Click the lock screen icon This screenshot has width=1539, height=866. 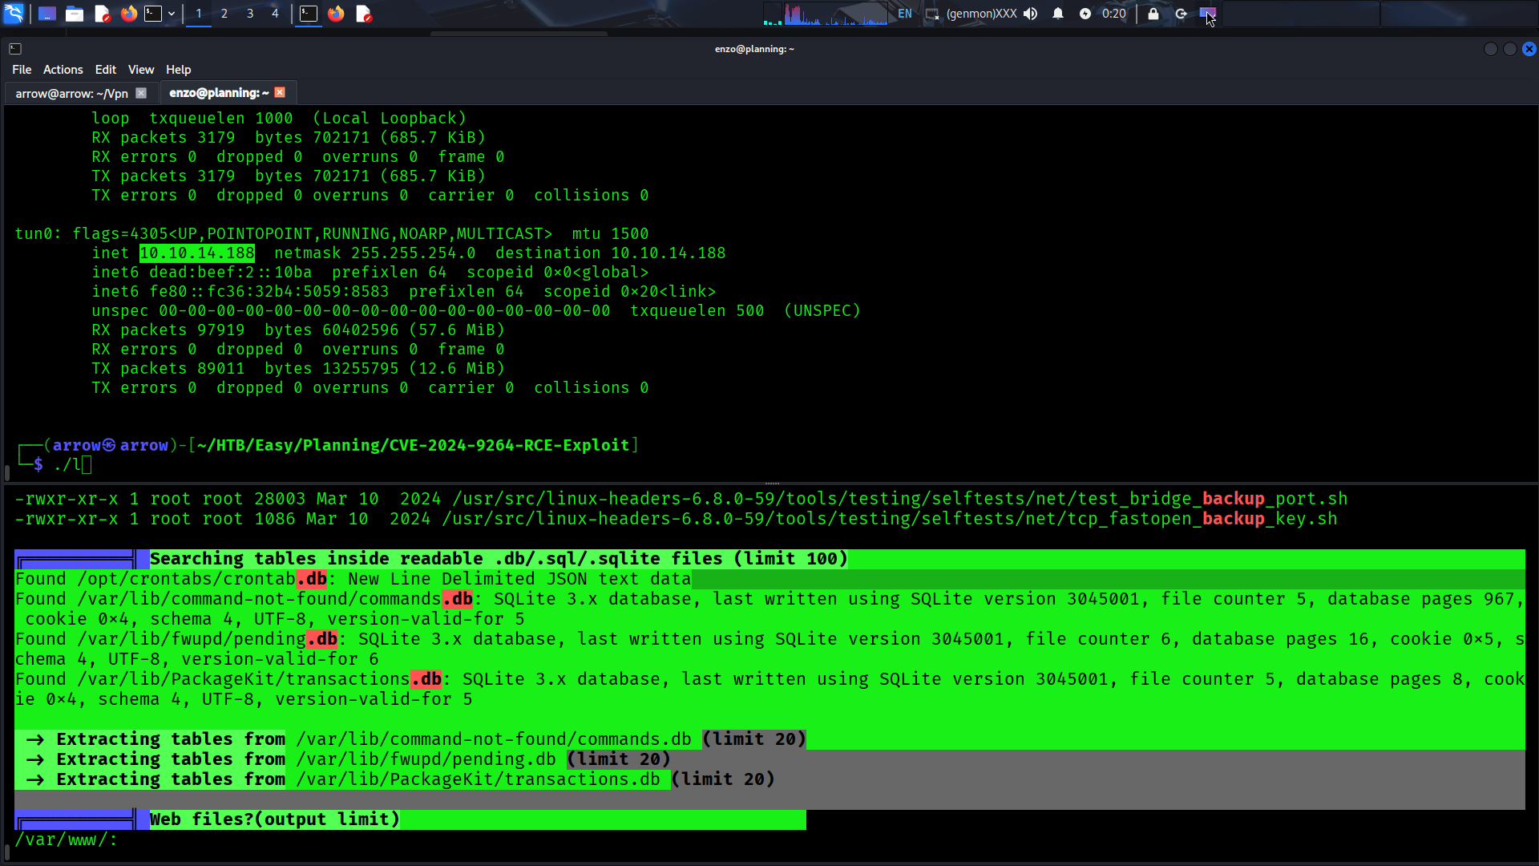[1153, 14]
